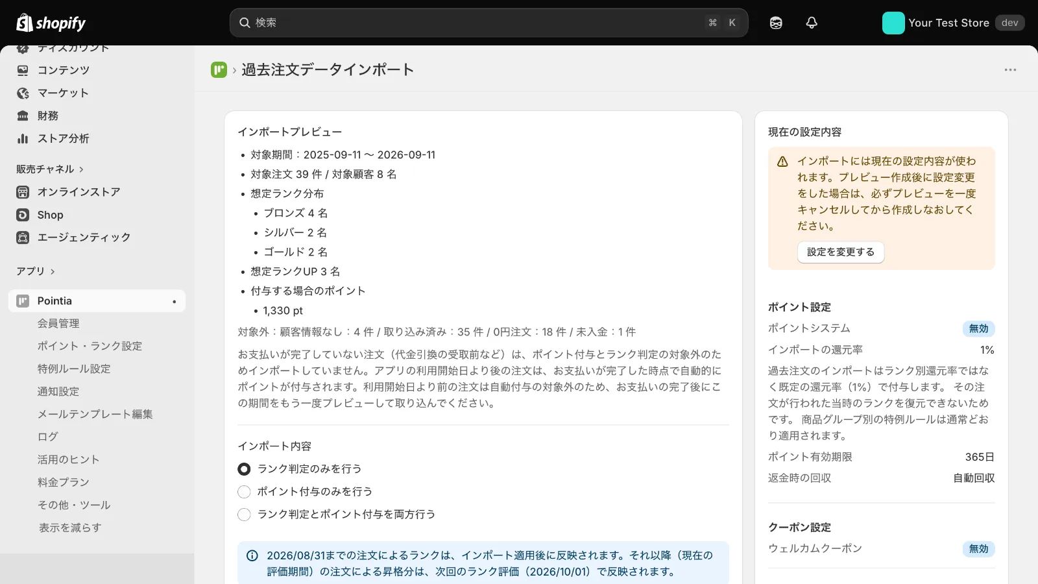Click the 無効 badge for ウェルカムクーポン

pyautogui.click(x=978, y=549)
